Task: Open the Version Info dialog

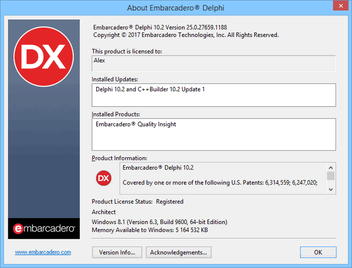Action: click(x=117, y=252)
